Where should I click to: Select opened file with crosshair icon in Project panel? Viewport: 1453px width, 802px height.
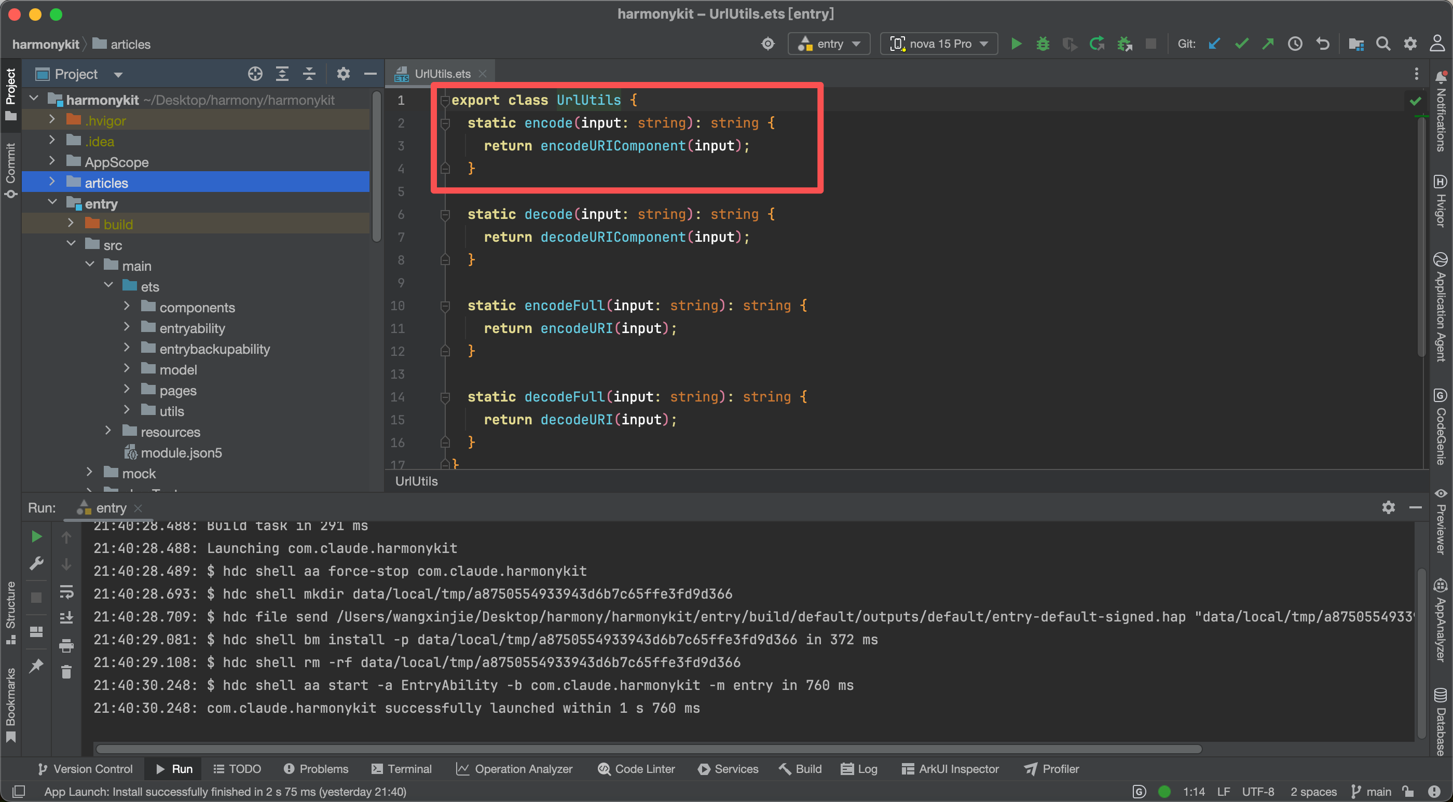click(x=255, y=74)
